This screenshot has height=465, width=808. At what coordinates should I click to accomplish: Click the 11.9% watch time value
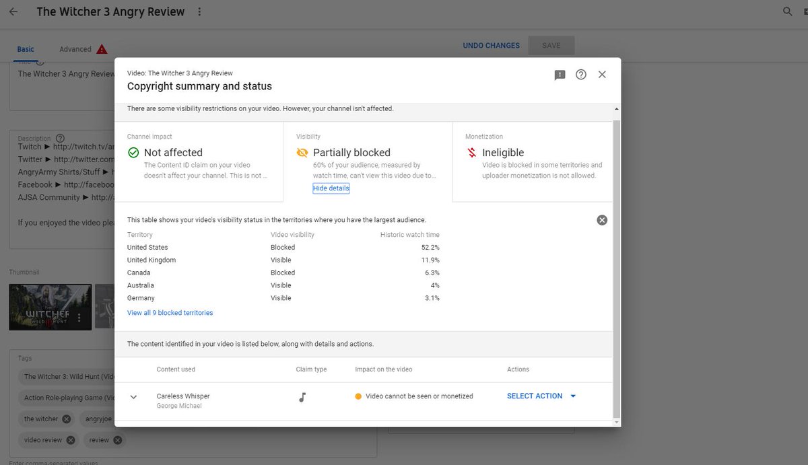click(x=430, y=260)
